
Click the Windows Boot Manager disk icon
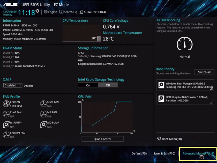(161, 85)
